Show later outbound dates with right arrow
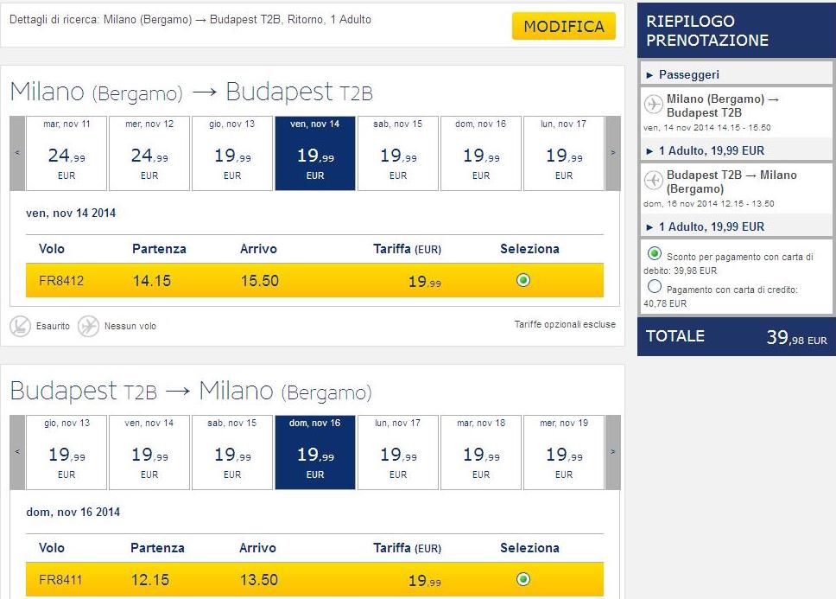The image size is (836, 599). [x=613, y=153]
